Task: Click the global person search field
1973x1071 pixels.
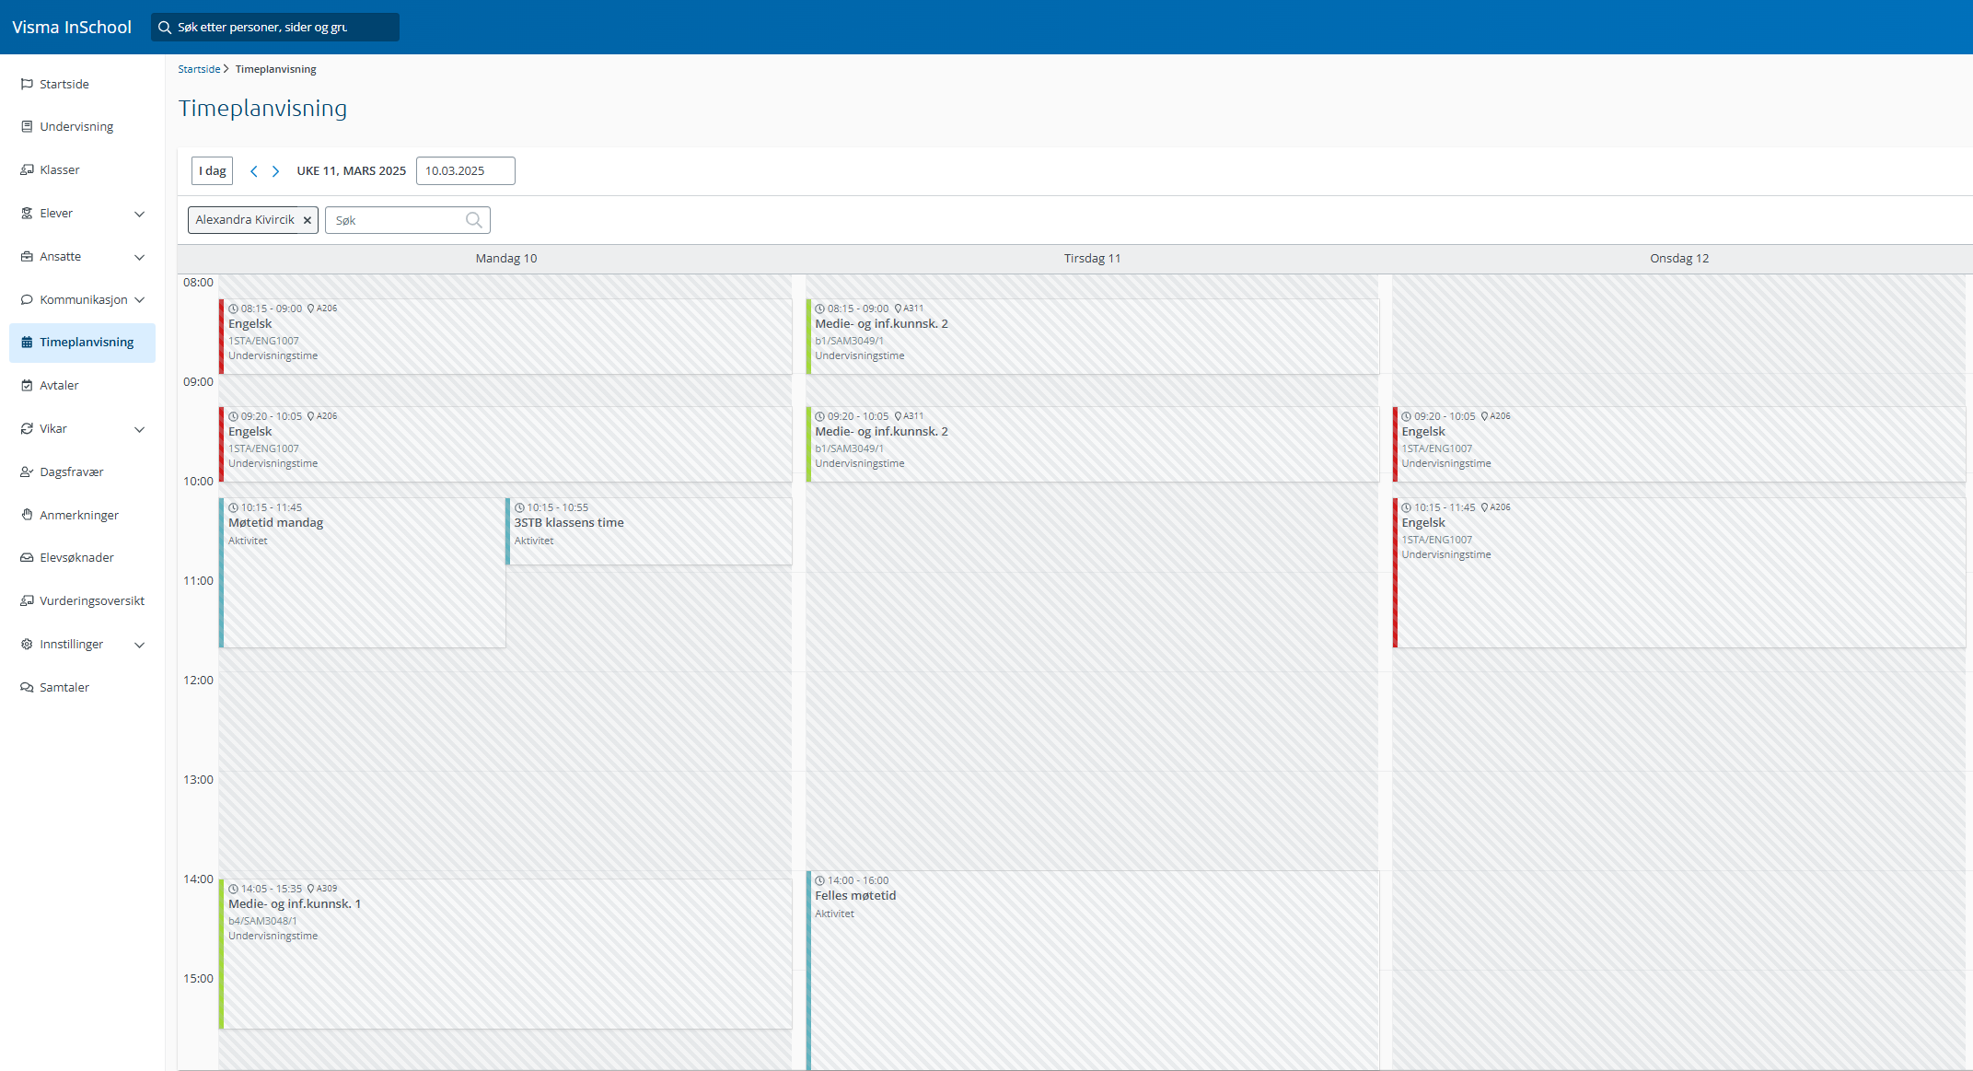Action: pos(275,28)
